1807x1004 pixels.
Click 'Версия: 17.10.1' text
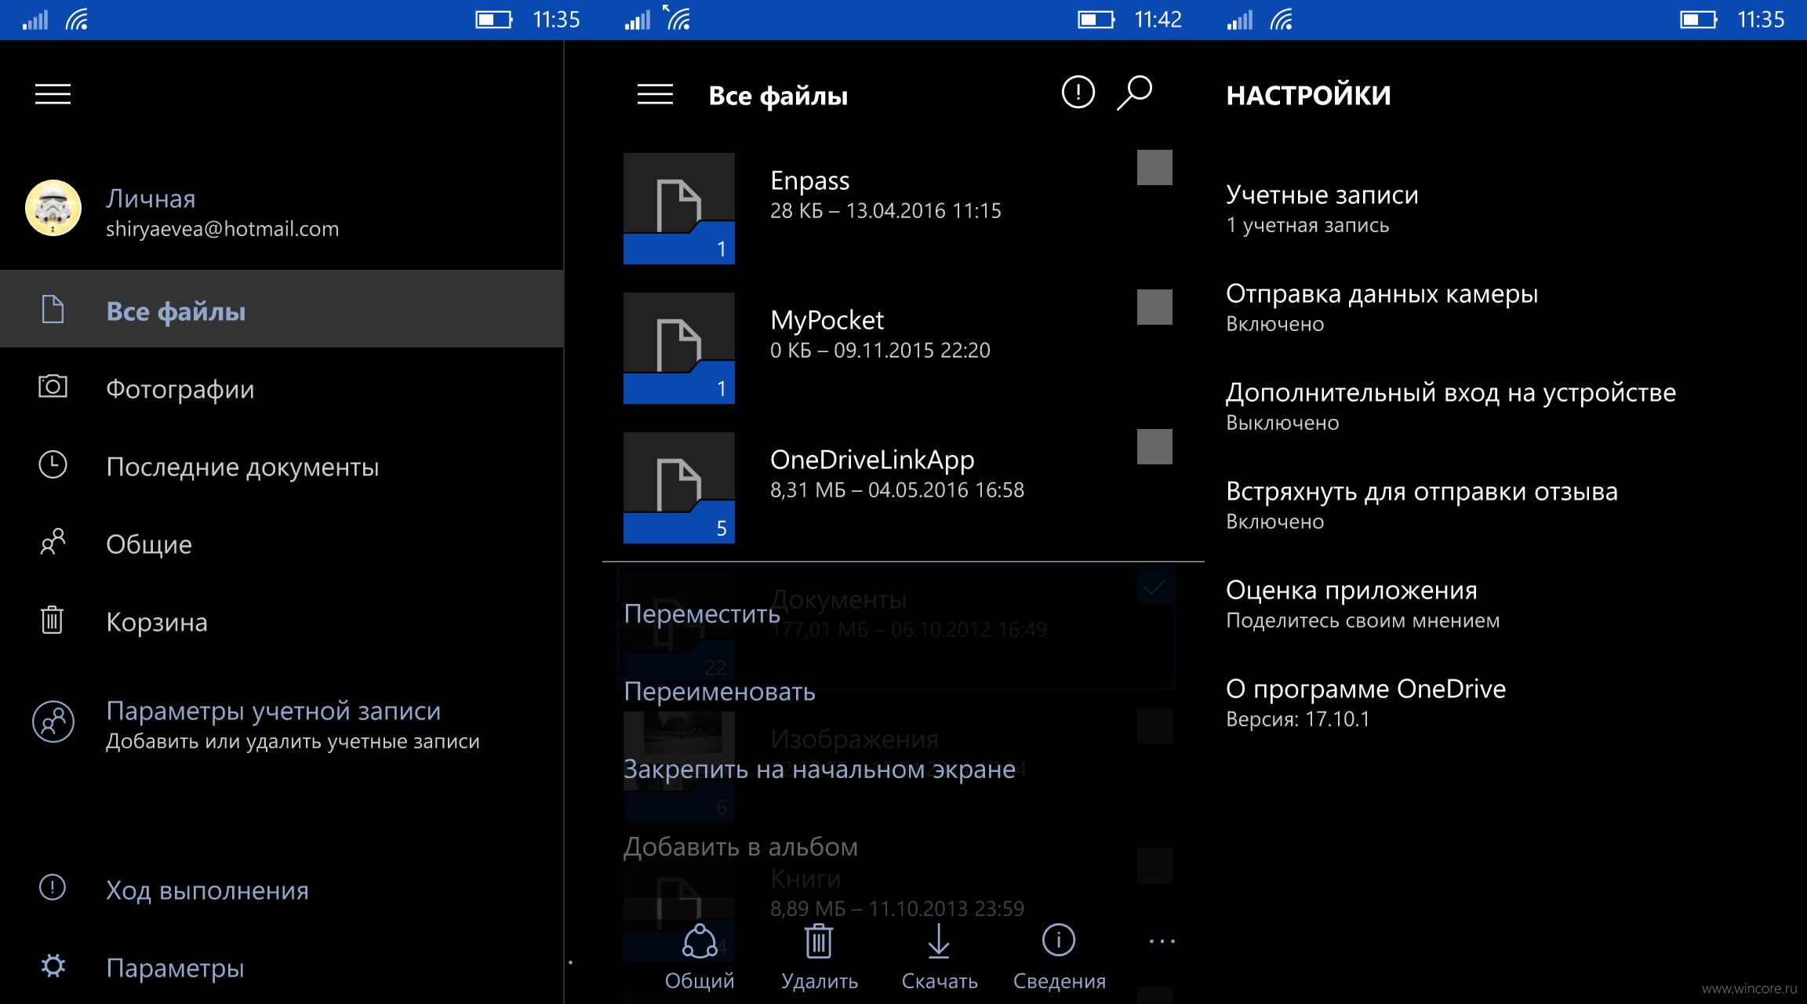1298,719
